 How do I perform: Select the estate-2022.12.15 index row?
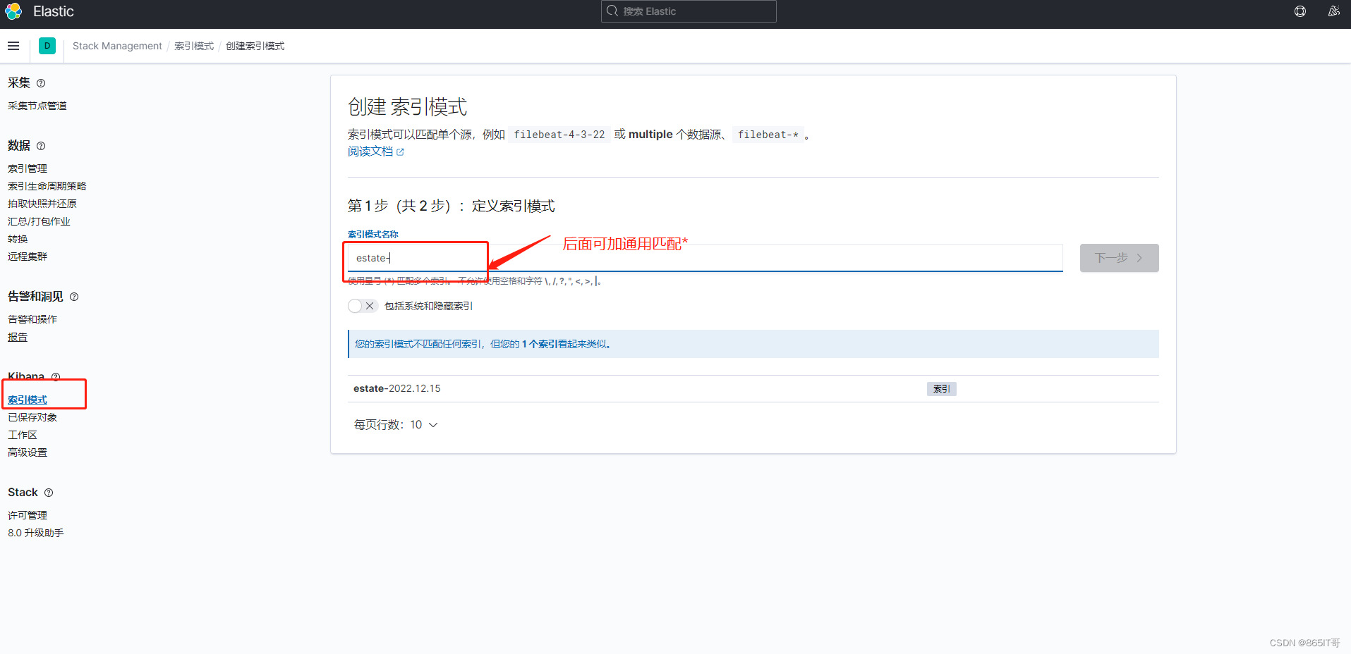pos(753,388)
